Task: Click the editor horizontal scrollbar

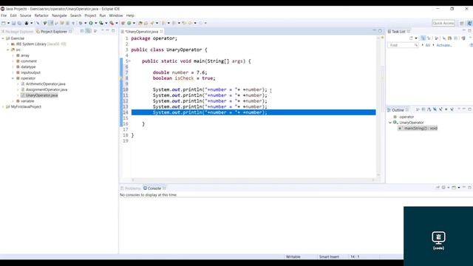Action: tap(253, 180)
